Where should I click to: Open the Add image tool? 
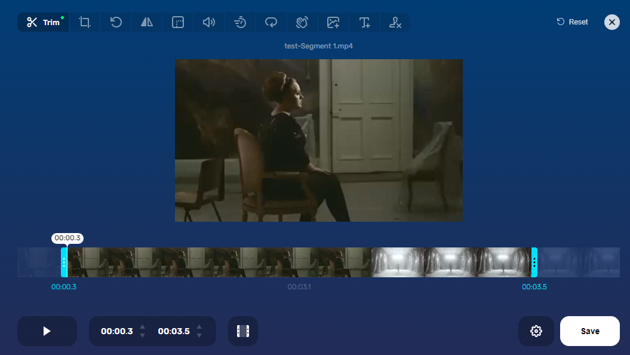tap(333, 22)
